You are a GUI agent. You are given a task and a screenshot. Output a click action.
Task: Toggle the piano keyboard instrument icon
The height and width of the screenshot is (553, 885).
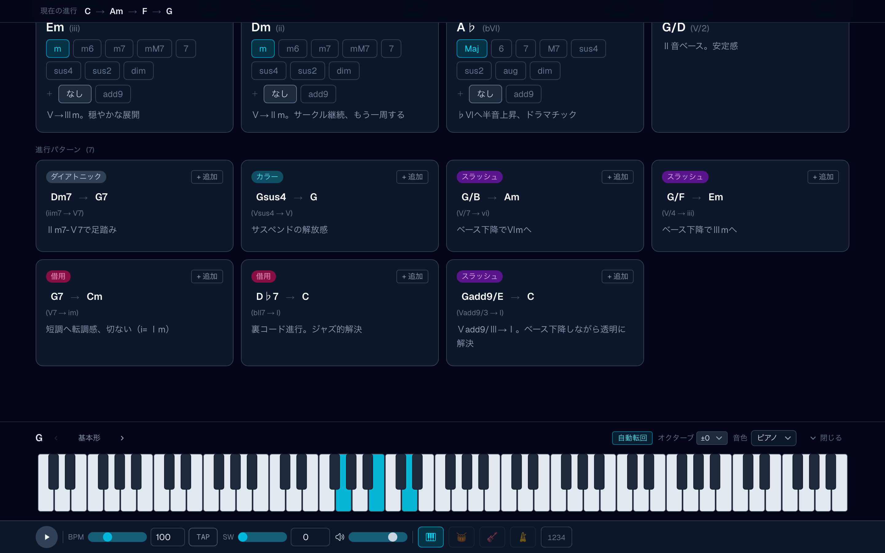pos(431,537)
